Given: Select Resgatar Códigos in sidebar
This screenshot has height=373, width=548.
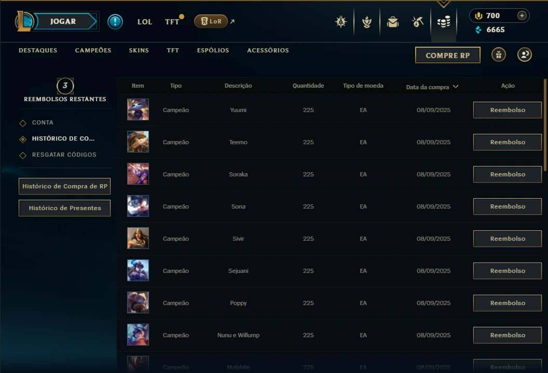Looking at the screenshot, I should pyautogui.click(x=64, y=155).
